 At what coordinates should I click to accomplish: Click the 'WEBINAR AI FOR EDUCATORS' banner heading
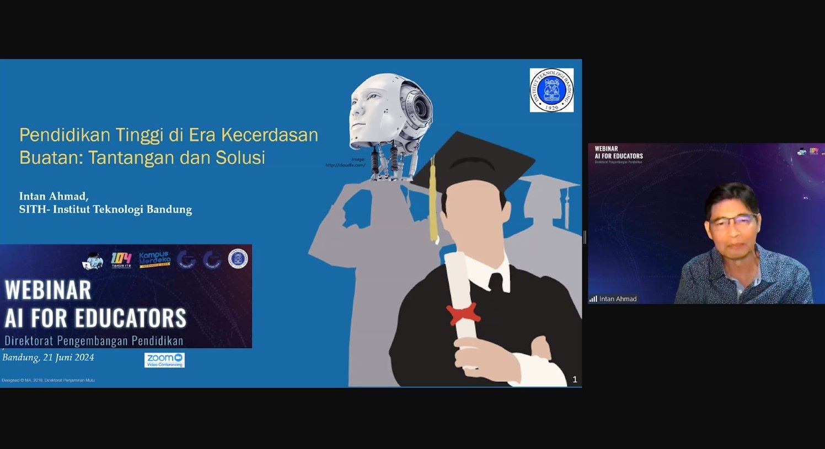tap(95, 304)
